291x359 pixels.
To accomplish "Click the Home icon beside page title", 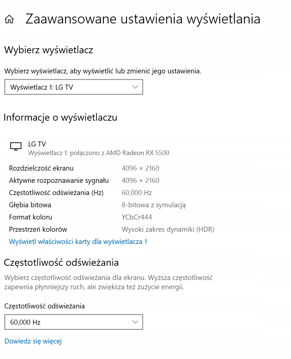I will pos(9,19).
